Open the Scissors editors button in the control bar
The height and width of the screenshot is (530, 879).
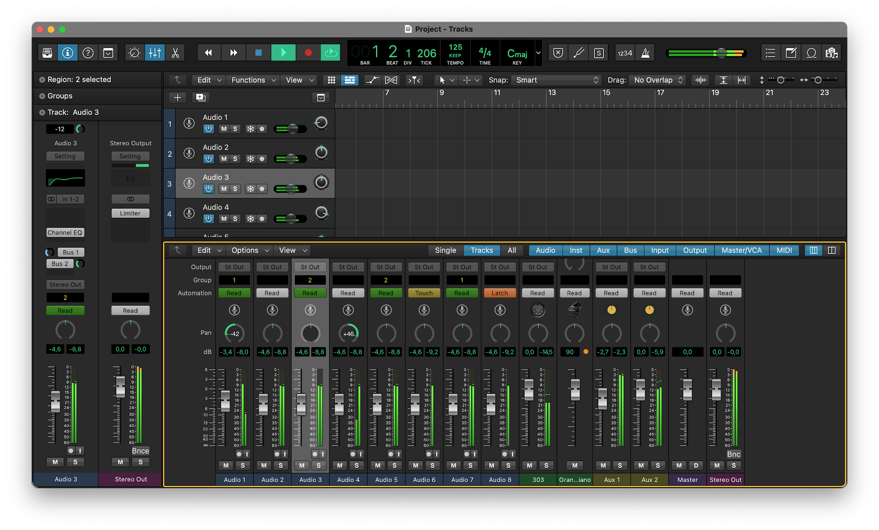coord(175,53)
